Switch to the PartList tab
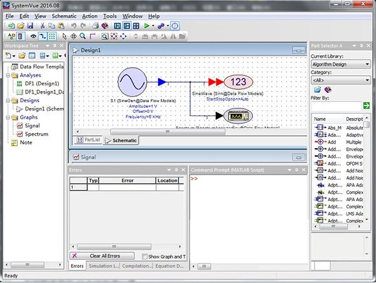The width and height of the screenshot is (376, 283). (x=89, y=140)
